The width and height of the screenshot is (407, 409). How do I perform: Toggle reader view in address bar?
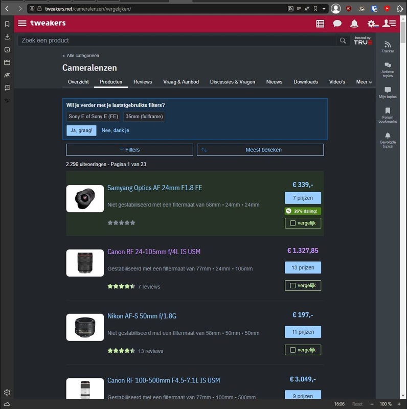click(x=299, y=9)
